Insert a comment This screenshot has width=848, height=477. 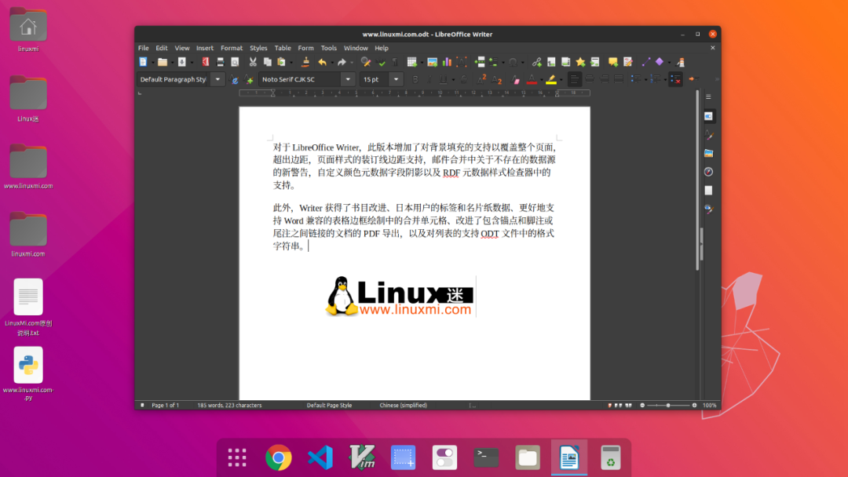[x=612, y=62]
